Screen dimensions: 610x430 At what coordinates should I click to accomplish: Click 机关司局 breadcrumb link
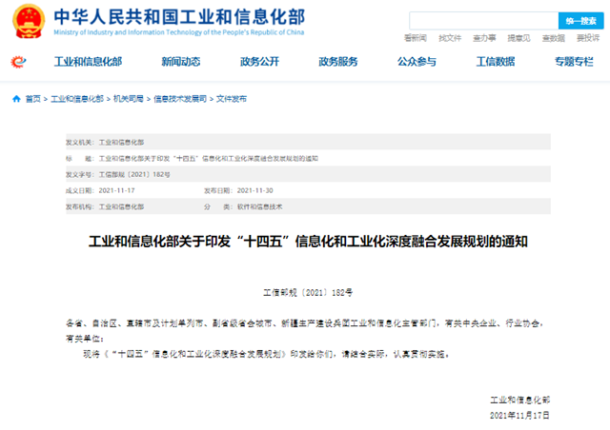129,99
